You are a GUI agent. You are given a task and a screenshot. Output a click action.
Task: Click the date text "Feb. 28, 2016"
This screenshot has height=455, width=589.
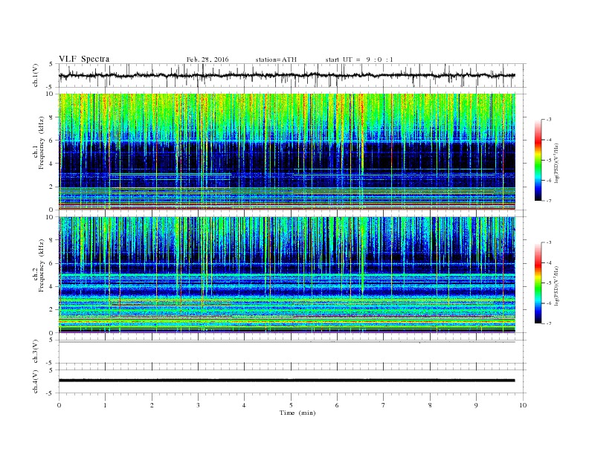[x=207, y=59]
